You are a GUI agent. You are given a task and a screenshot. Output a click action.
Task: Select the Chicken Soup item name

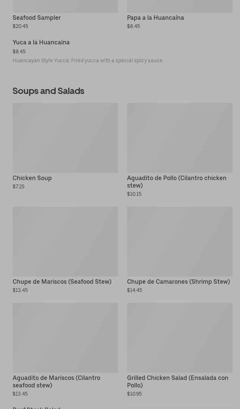click(x=32, y=178)
